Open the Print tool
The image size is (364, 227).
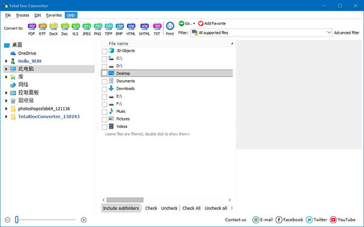click(170, 29)
